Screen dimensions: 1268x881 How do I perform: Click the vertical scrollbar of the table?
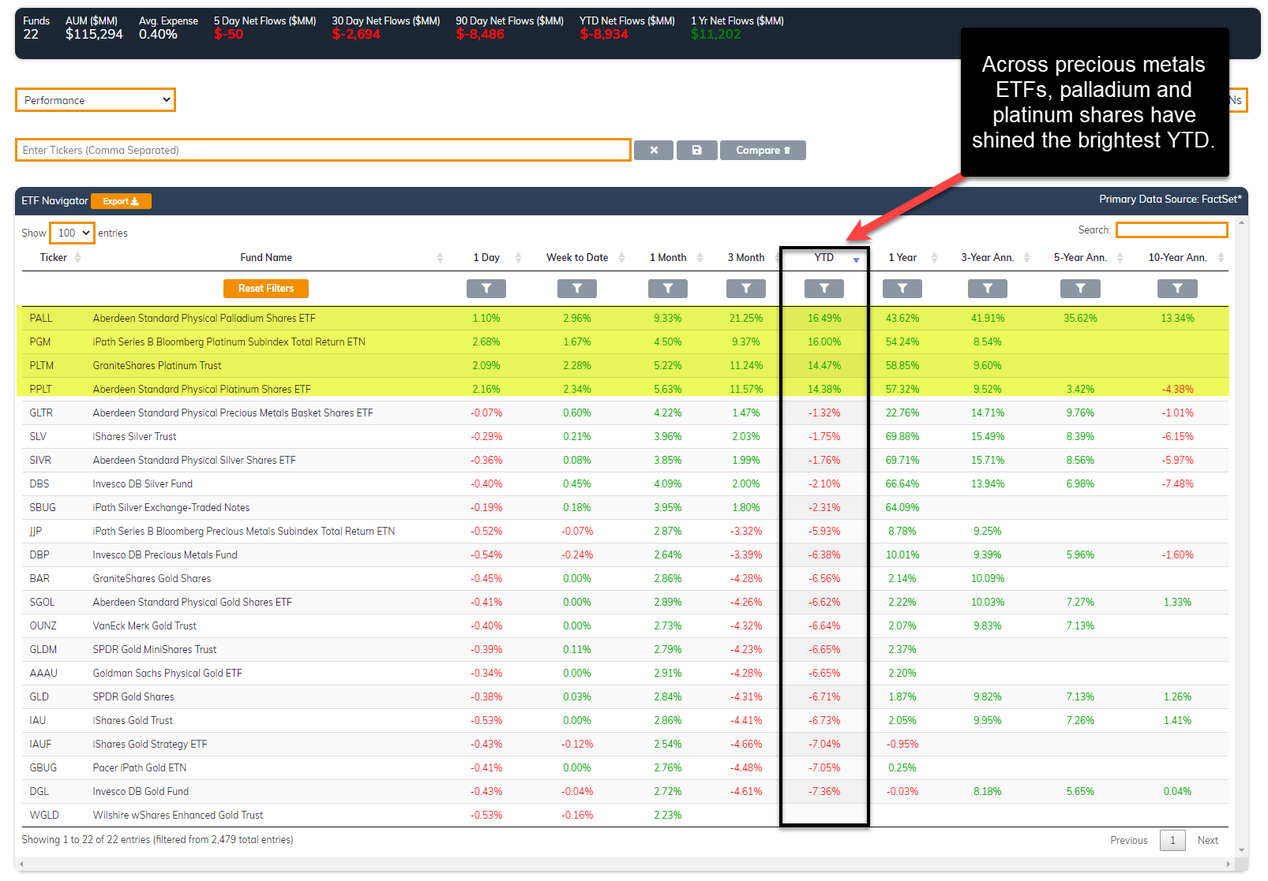click(1242, 536)
